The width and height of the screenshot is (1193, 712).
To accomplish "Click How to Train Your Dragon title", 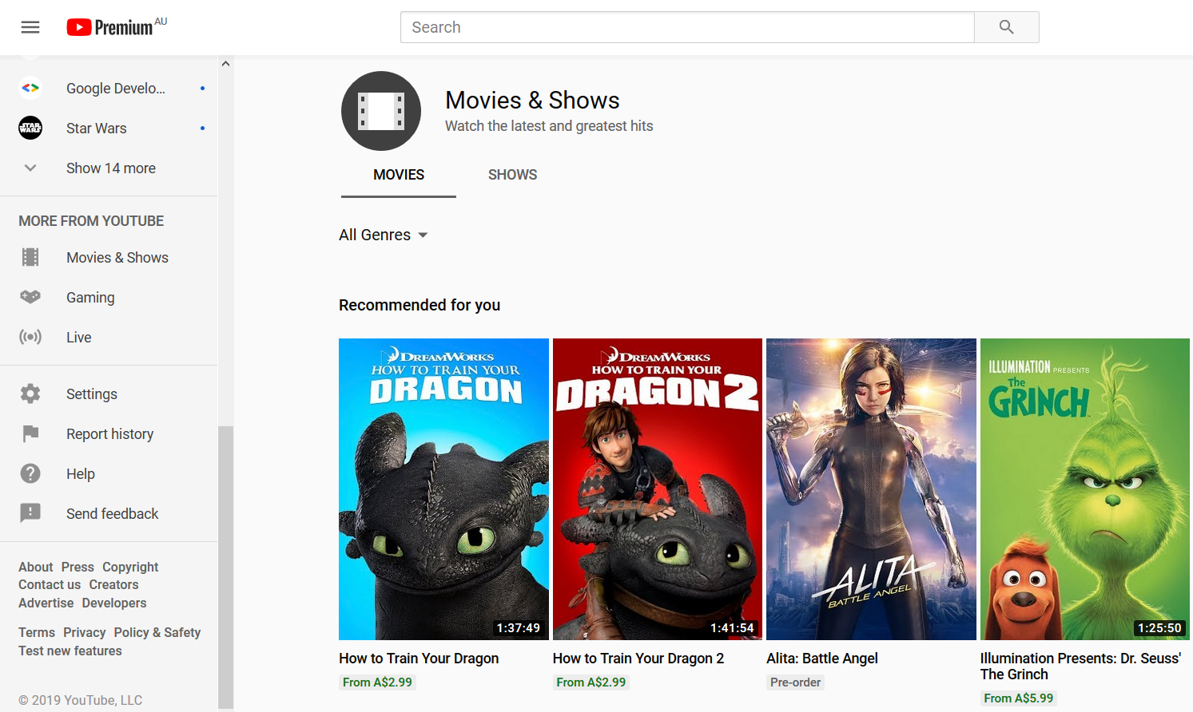I will pos(419,658).
